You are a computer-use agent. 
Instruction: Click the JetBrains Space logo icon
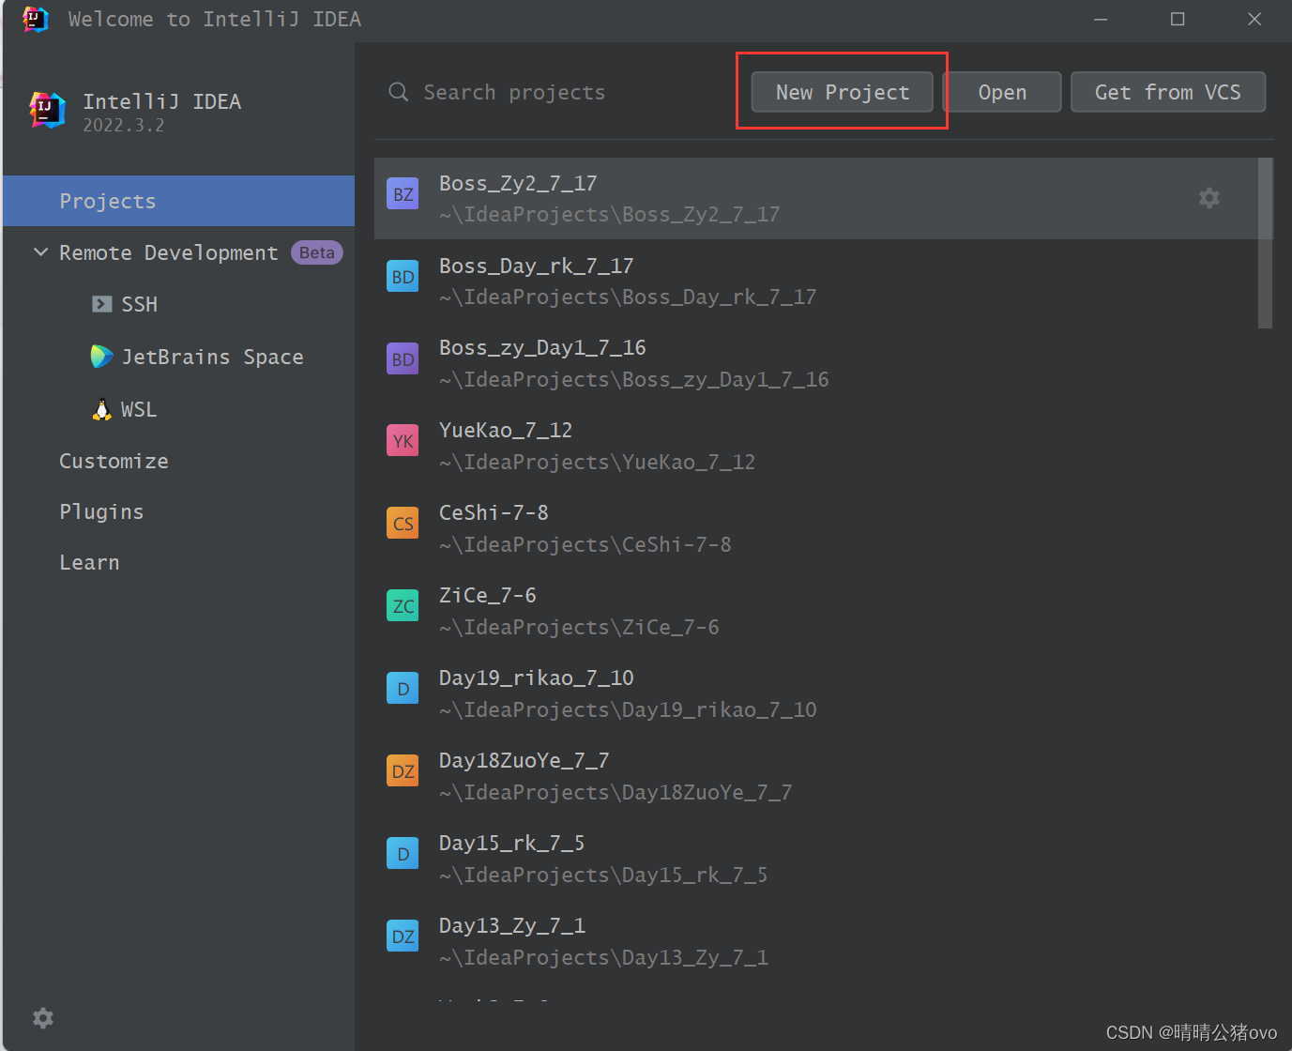point(101,357)
